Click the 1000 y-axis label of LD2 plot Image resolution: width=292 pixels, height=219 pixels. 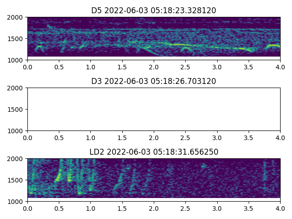[16, 201]
